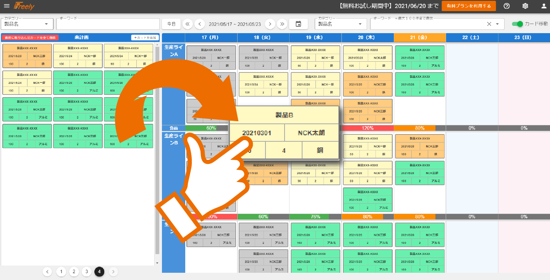This screenshot has width=550, height=280.
Task: Click the 生産ラインA row label
Action: coord(173,50)
